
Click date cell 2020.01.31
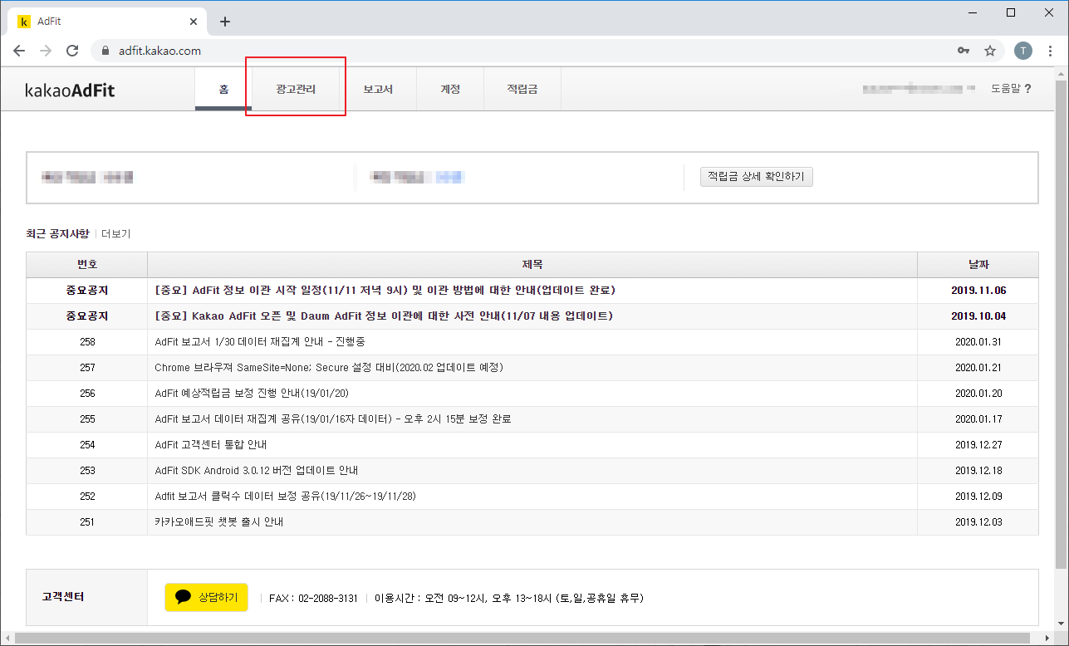tap(978, 342)
